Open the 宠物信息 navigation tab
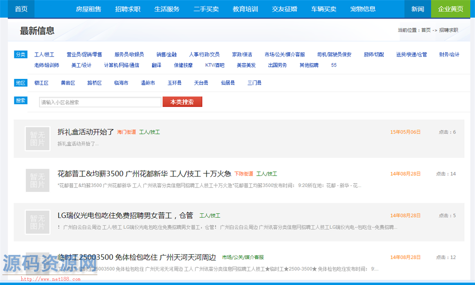The width and height of the screenshot is (475, 285). point(363,9)
